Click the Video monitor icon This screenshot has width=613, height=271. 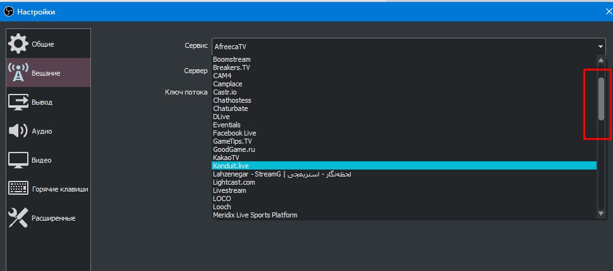click(x=18, y=160)
